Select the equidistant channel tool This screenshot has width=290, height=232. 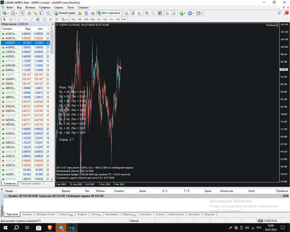[x=38, y=19]
